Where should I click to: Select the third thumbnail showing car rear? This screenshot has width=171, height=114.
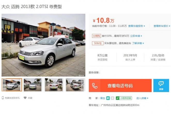pos(54,85)
